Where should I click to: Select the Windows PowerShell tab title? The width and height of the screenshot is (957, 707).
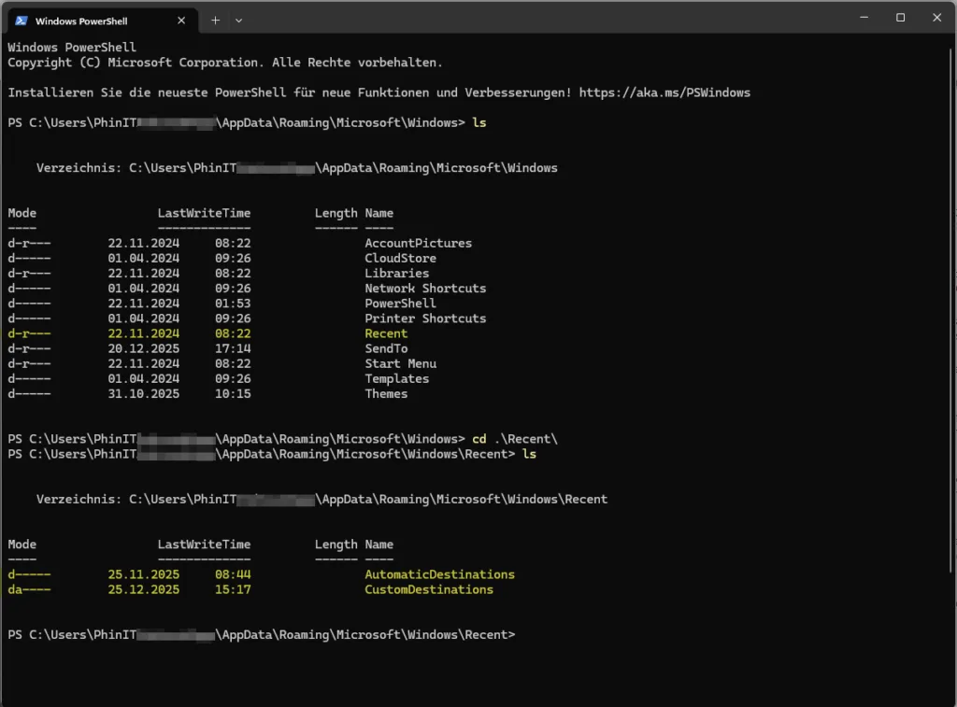tap(81, 20)
